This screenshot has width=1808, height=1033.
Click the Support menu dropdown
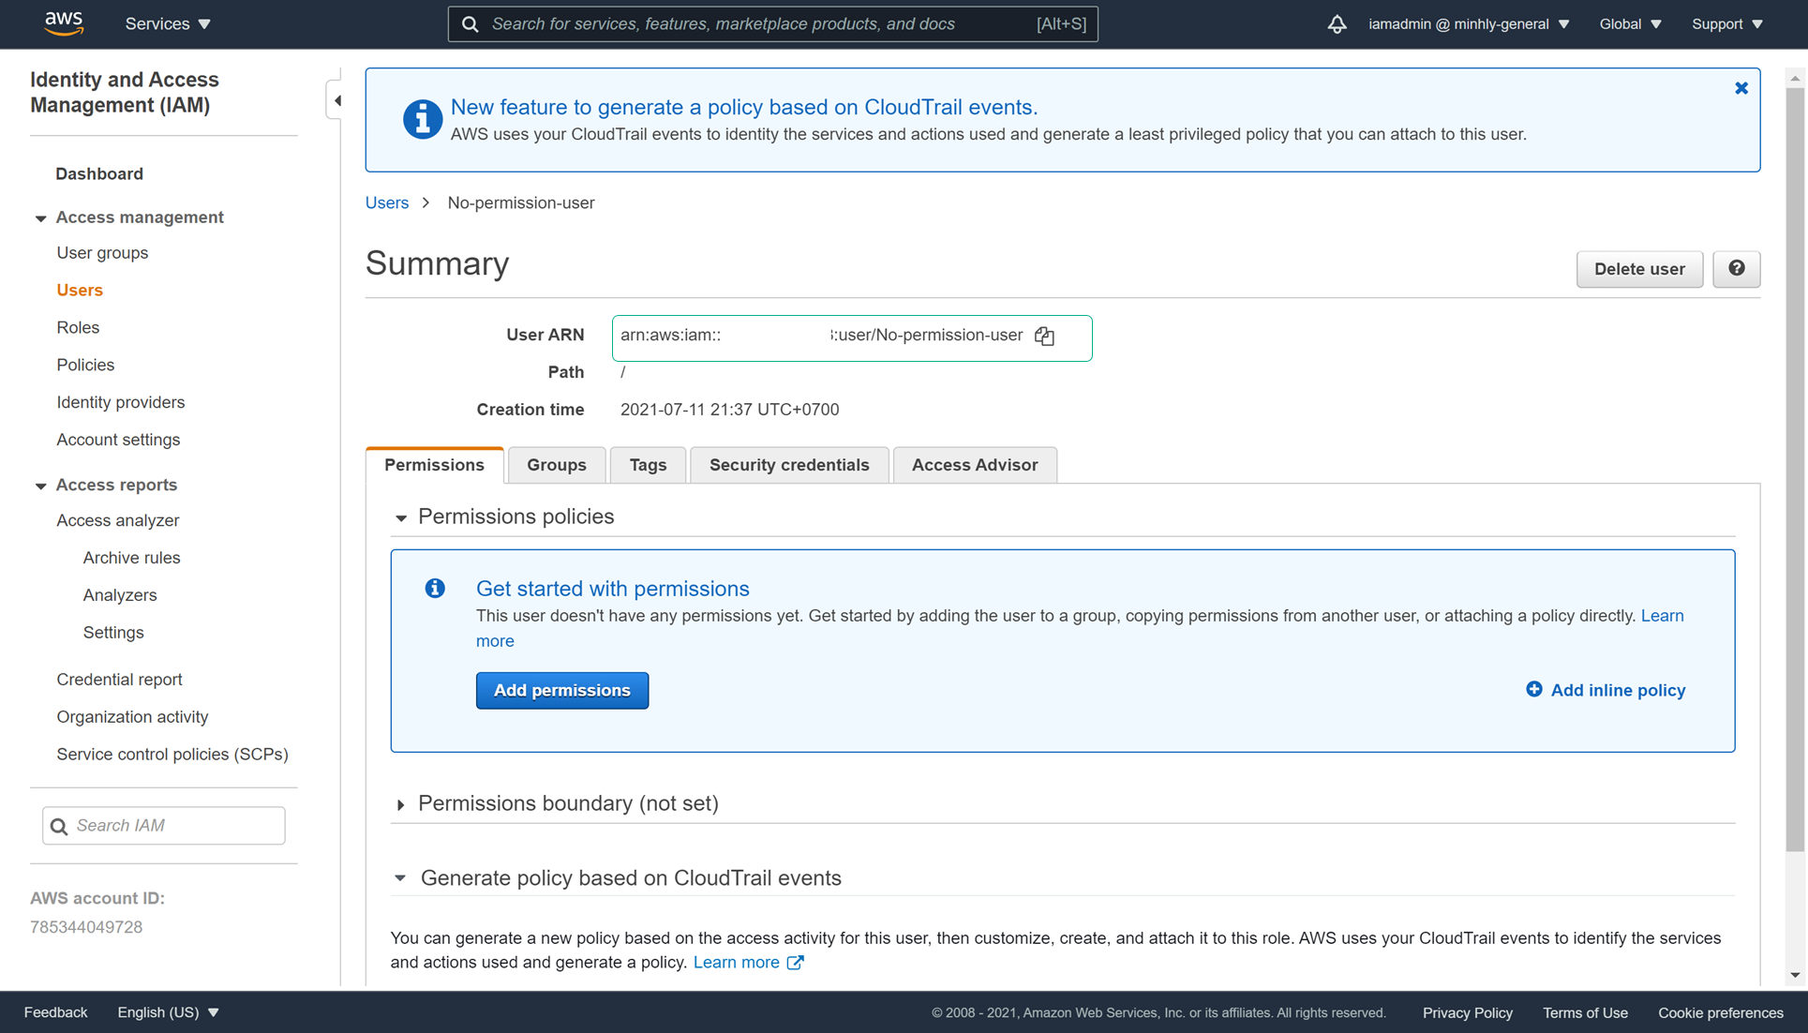point(1728,23)
